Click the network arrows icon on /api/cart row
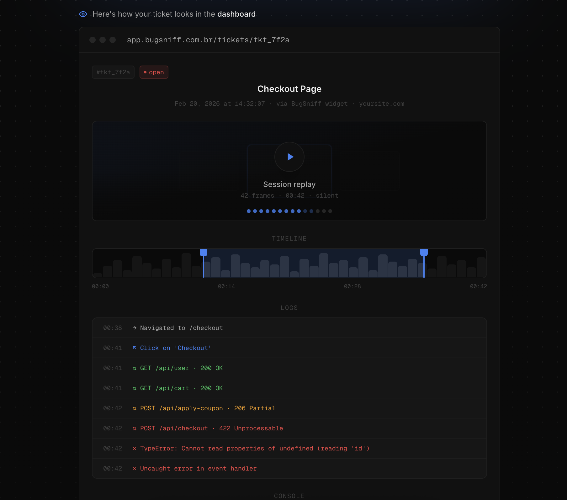 pyautogui.click(x=135, y=388)
